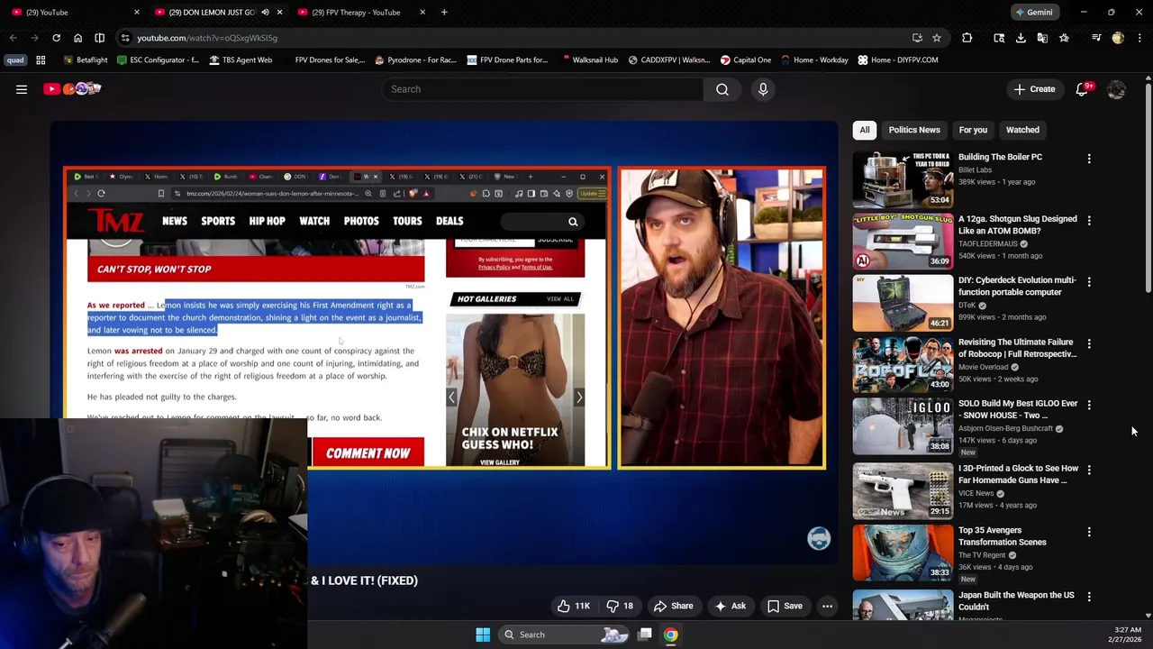The image size is (1153, 649).
Task: Click the Create button
Action: tap(1034, 89)
